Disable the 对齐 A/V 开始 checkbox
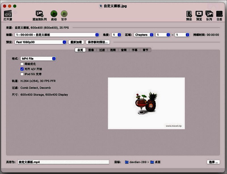227x174 pixels. tap(22, 69)
